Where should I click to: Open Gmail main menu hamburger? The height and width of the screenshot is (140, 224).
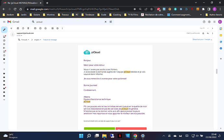[x=4, y=22]
